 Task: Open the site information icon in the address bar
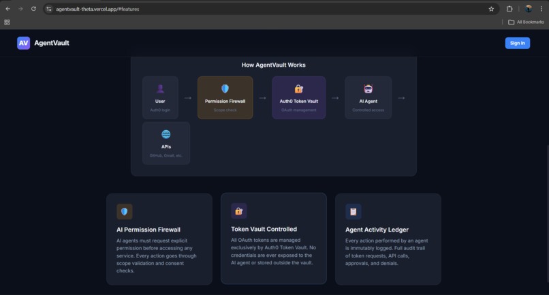(x=49, y=9)
